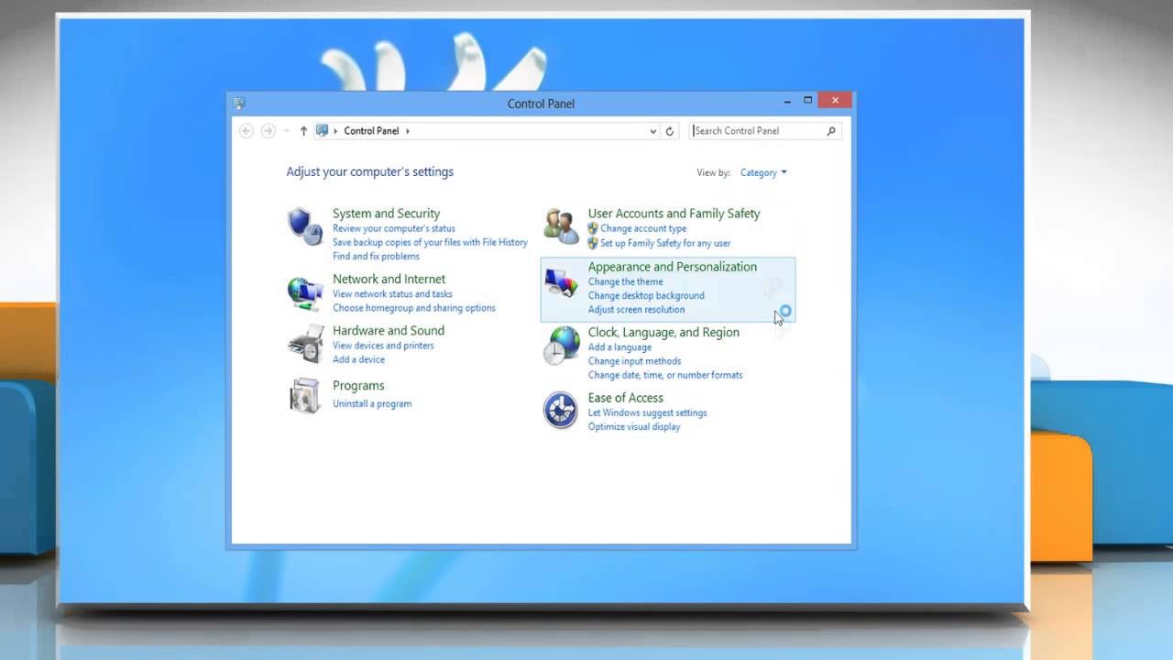The width and height of the screenshot is (1173, 660).
Task: Expand arrow before Control Panel breadcrumb
Action: [x=335, y=131]
